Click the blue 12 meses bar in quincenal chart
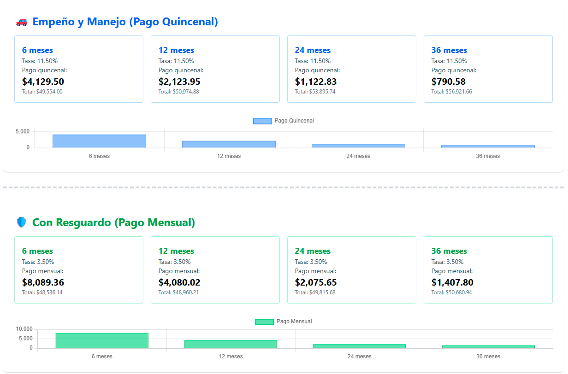This screenshot has width=568, height=374. pos(229,144)
